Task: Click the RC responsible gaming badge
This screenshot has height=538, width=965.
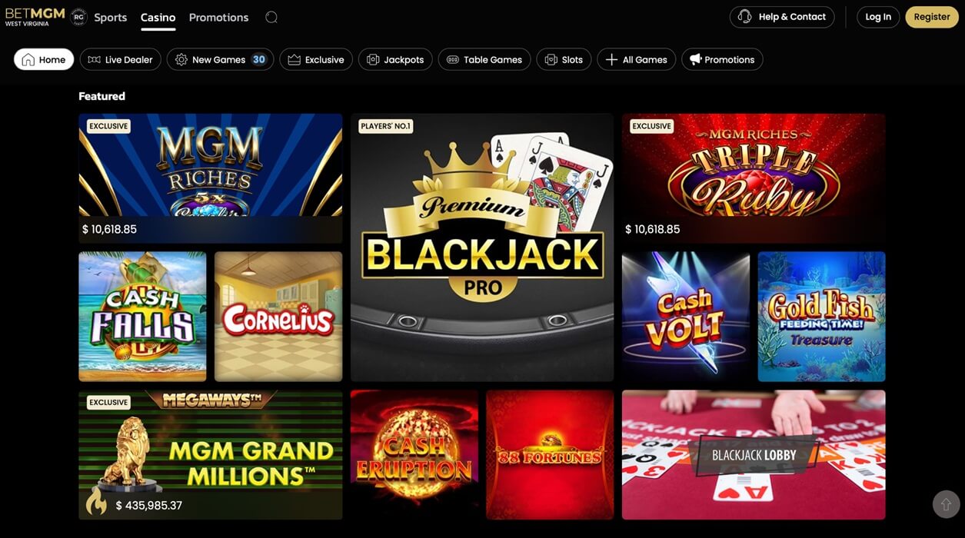Action: click(78, 17)
